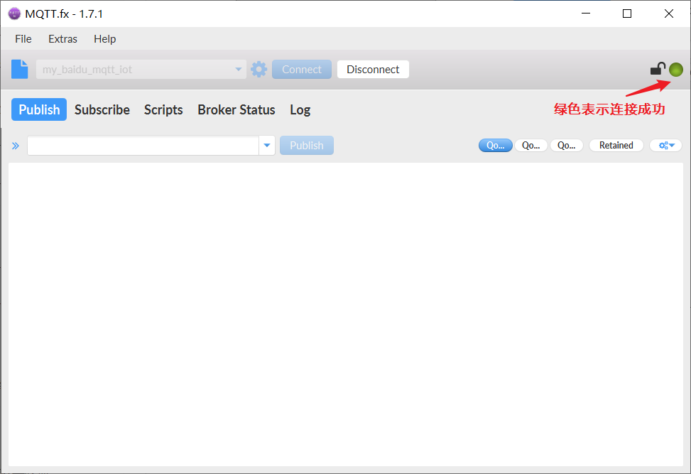Image resolution: width=691 pixels, height=474 pixels.
Task: Toggle the Retained message option
Action: click(x=616, y=145)
